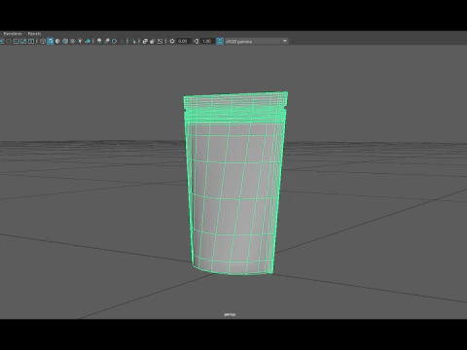The width and height of the screenshot is (467, 350).
Task: Toggle screen space ambient occlusion icon
Action: (99, 41)
